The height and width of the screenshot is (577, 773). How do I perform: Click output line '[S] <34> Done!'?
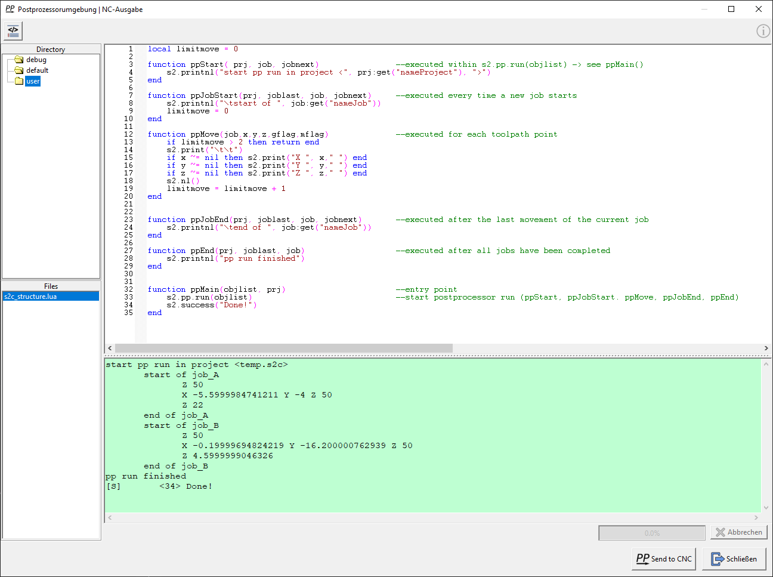[159, 486]
